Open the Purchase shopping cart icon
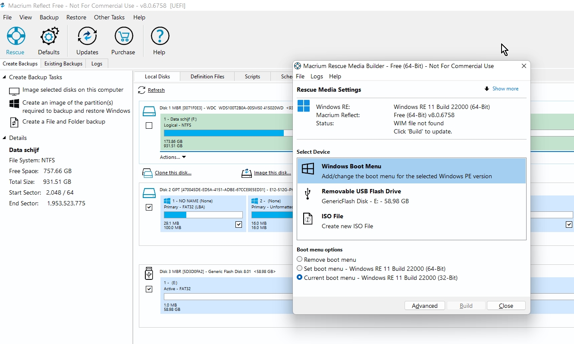The image size is (574, 344). pos(123,37)
